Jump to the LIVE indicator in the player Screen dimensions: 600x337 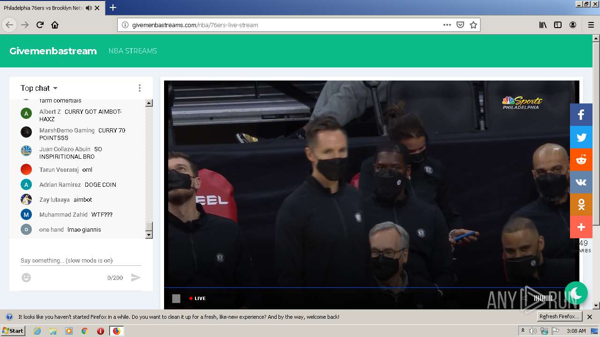[x=197, y=298]
